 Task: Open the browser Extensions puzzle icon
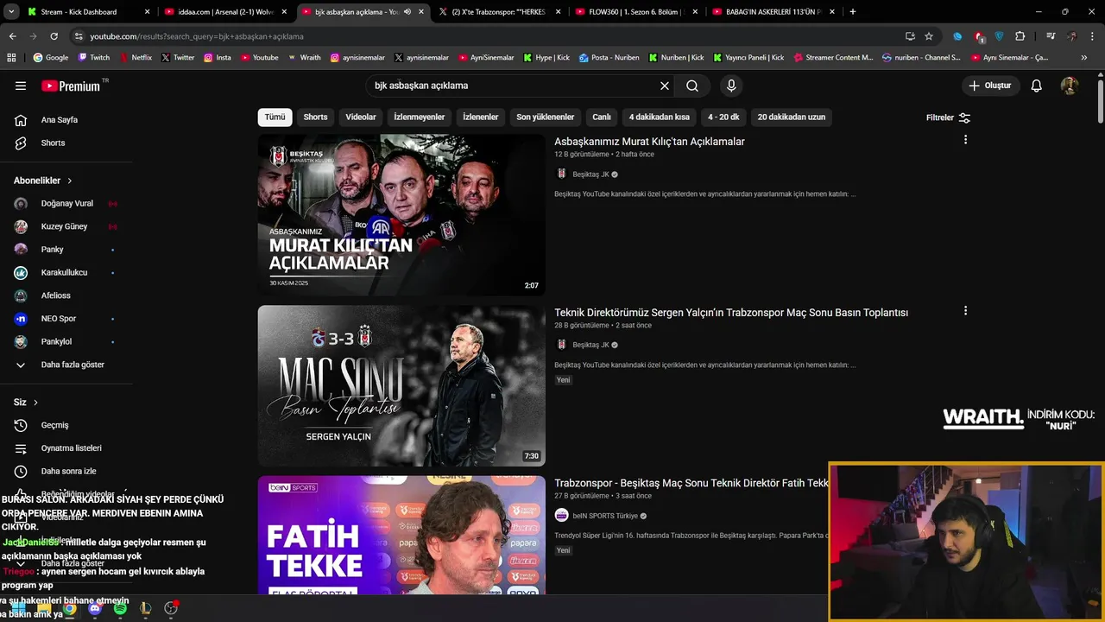[1020, 36]
